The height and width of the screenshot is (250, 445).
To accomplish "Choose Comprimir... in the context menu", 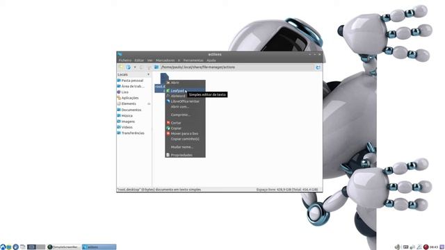I will coord(185,115).
